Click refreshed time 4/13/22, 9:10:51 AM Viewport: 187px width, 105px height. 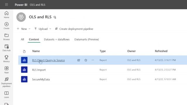pyautogui.click(x=165, y=79)
